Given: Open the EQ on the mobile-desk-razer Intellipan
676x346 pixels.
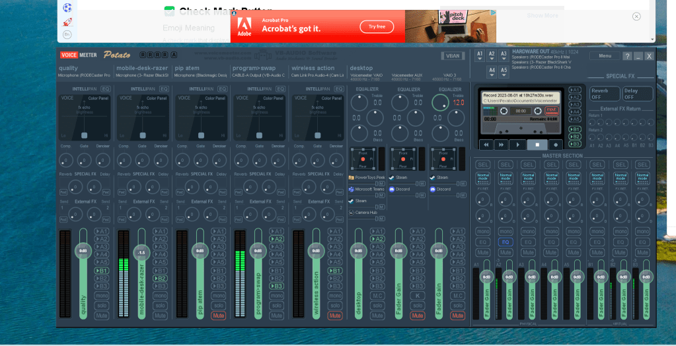Looking at the screenshot, I should 163,88.
